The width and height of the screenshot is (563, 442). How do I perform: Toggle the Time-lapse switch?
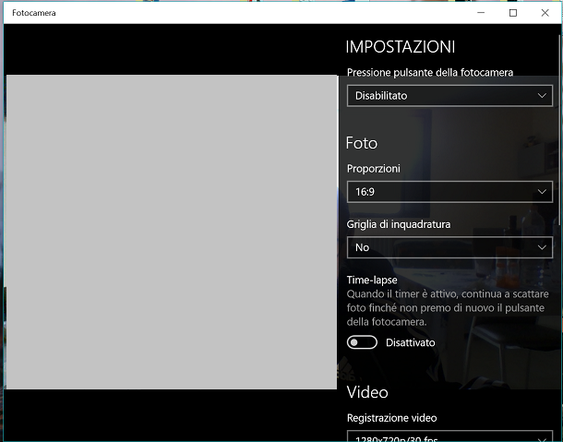(362, 342)
